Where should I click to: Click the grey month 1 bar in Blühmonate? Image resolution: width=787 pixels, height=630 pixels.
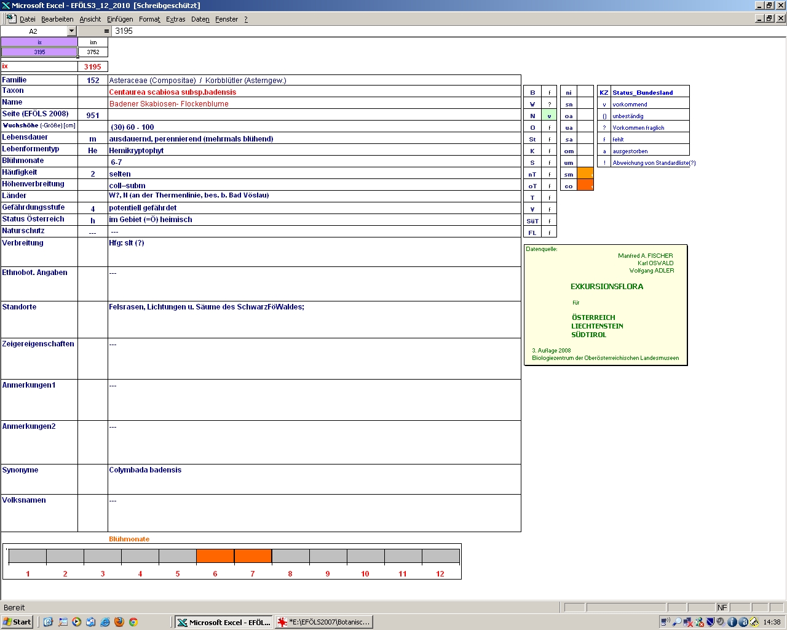pos(28,556)
